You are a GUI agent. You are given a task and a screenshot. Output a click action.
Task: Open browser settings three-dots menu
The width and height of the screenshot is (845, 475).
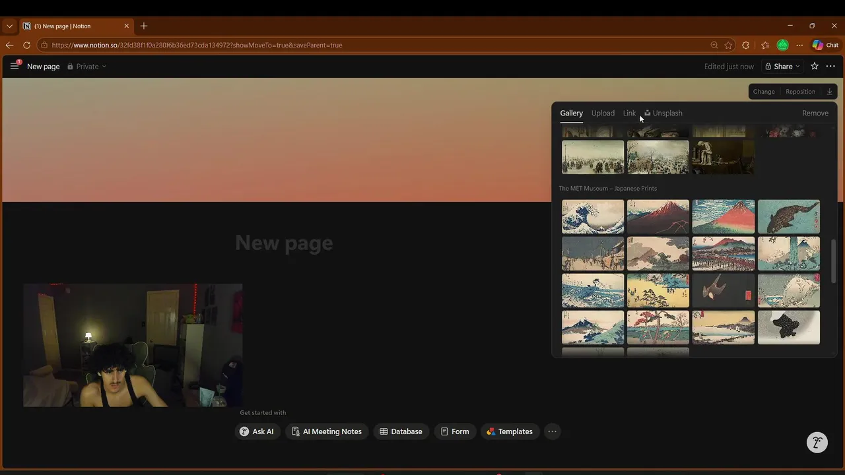[799, 45]
